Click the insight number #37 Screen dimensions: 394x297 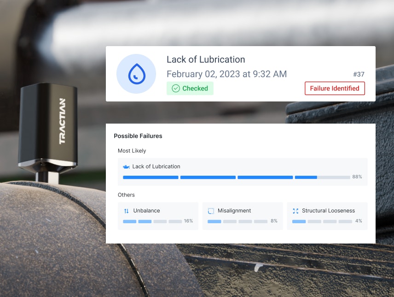(359, 74)
